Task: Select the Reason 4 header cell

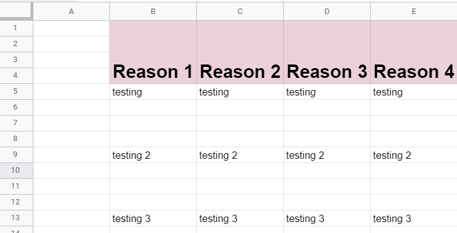Action: coord(414,52)
